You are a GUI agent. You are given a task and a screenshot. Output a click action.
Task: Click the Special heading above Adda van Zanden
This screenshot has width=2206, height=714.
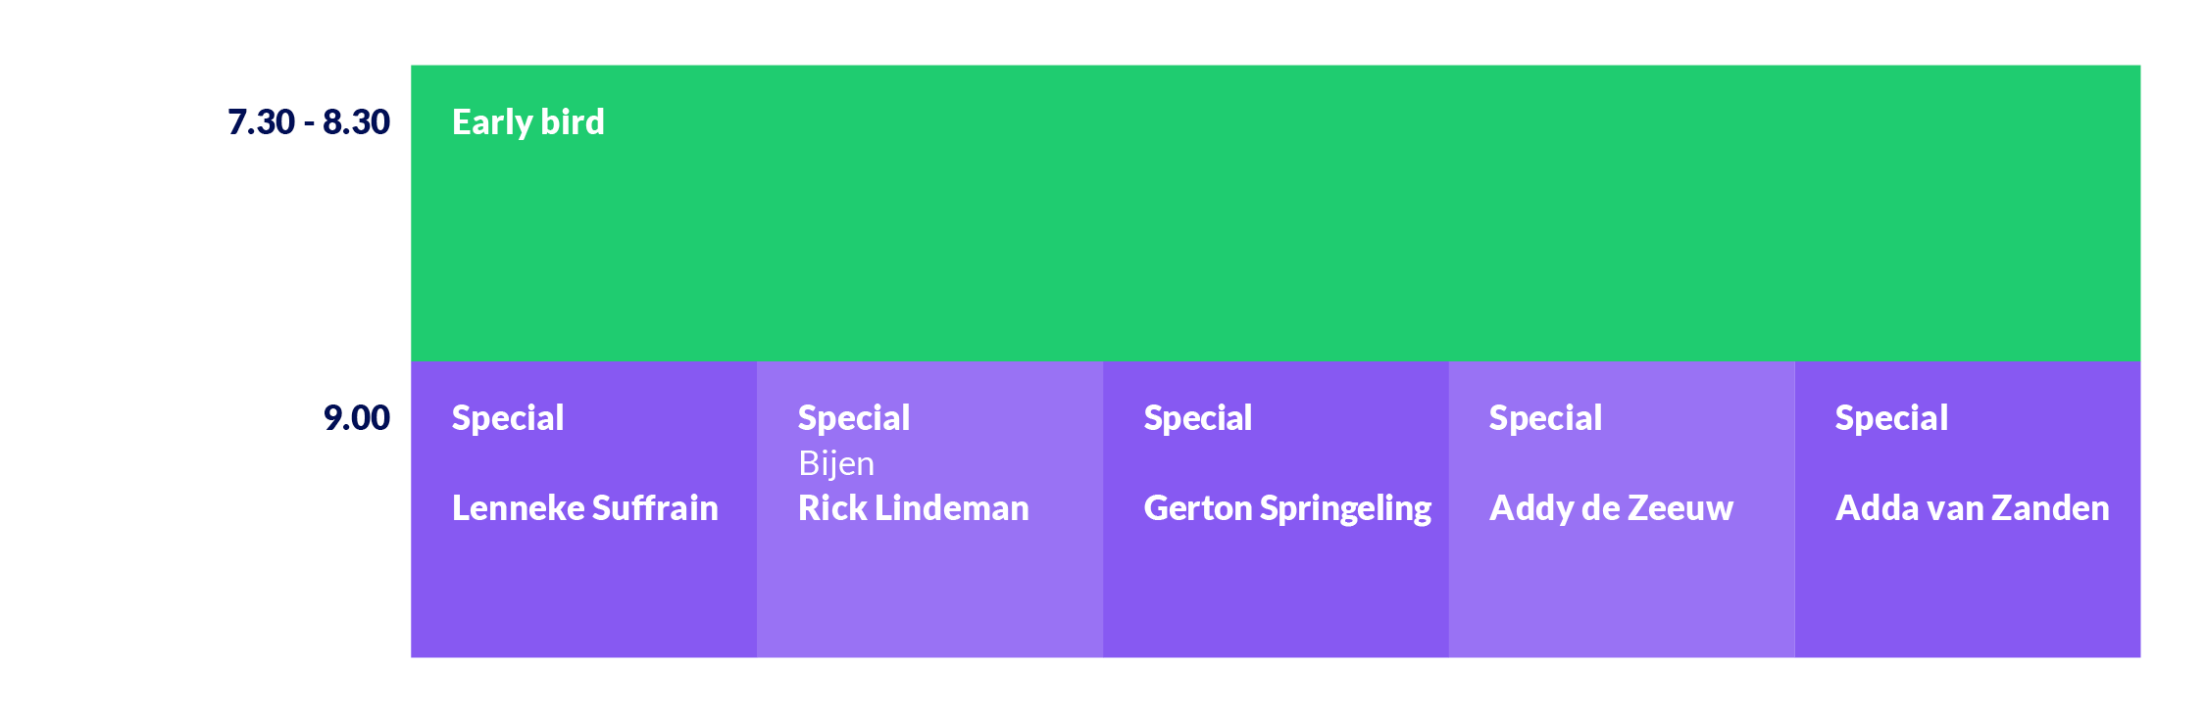1891,419
